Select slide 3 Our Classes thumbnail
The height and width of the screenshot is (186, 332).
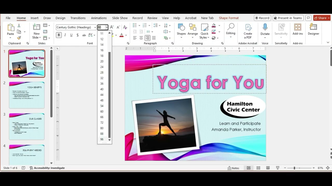[x=27, y=126]
